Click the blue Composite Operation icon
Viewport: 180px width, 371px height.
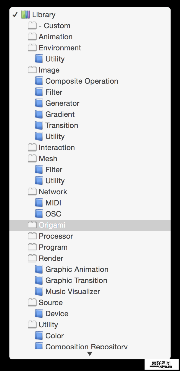(39, 81)
